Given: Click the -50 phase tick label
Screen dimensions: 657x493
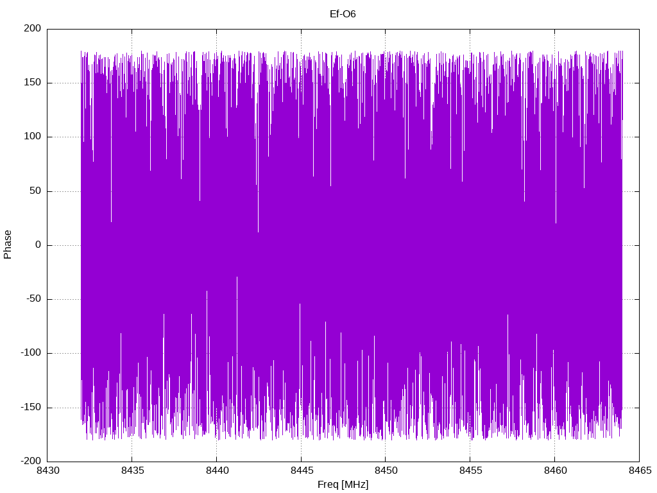Looking at the screenshot, I should tap(33, 299).
